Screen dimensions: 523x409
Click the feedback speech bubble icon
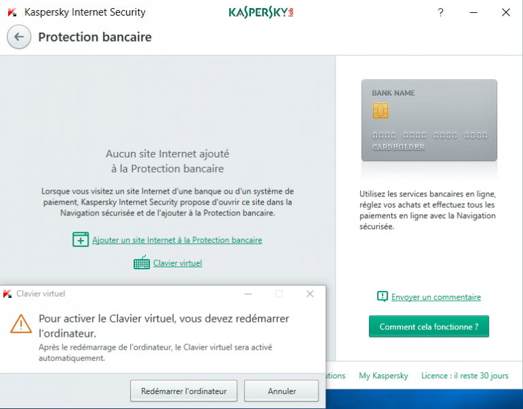click(383, 297)
